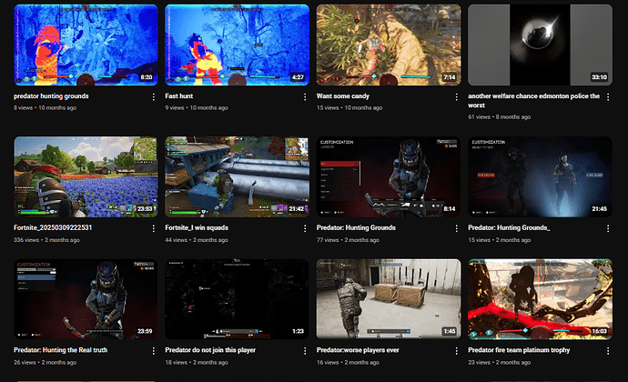628x382 pixels.
Task: Click '15 views • 10 months ago' text
Action: pyautogui.click(x=349, y=107)
